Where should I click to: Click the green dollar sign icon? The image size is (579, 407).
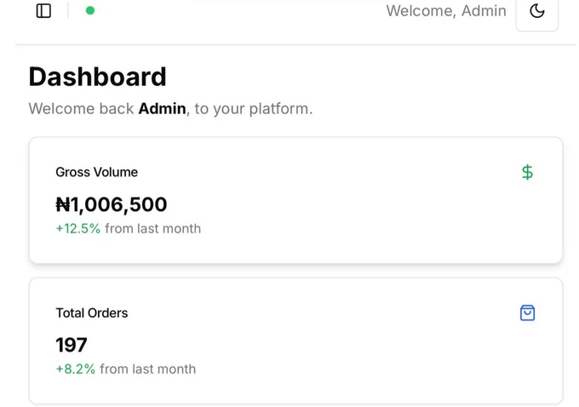coord(527,172)
